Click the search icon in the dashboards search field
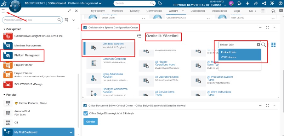The width and height of the screenshot is (284, 136). pos(59,20)
